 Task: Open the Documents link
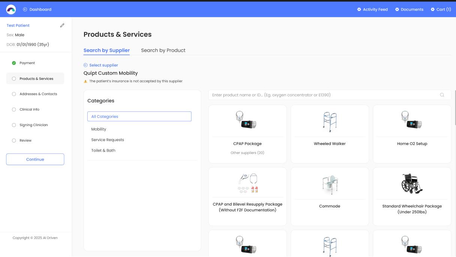coord(412,9)
